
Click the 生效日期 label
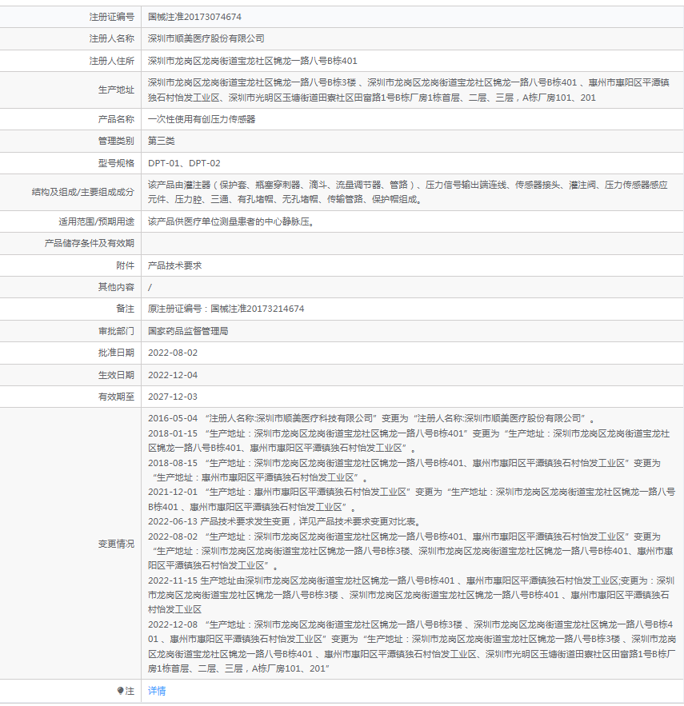coord(116,375)
